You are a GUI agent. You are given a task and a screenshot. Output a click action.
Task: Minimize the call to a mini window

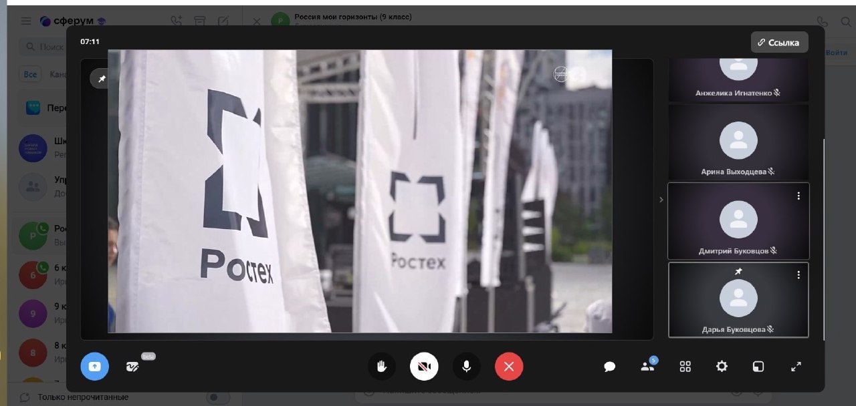[x=758, y=367]
